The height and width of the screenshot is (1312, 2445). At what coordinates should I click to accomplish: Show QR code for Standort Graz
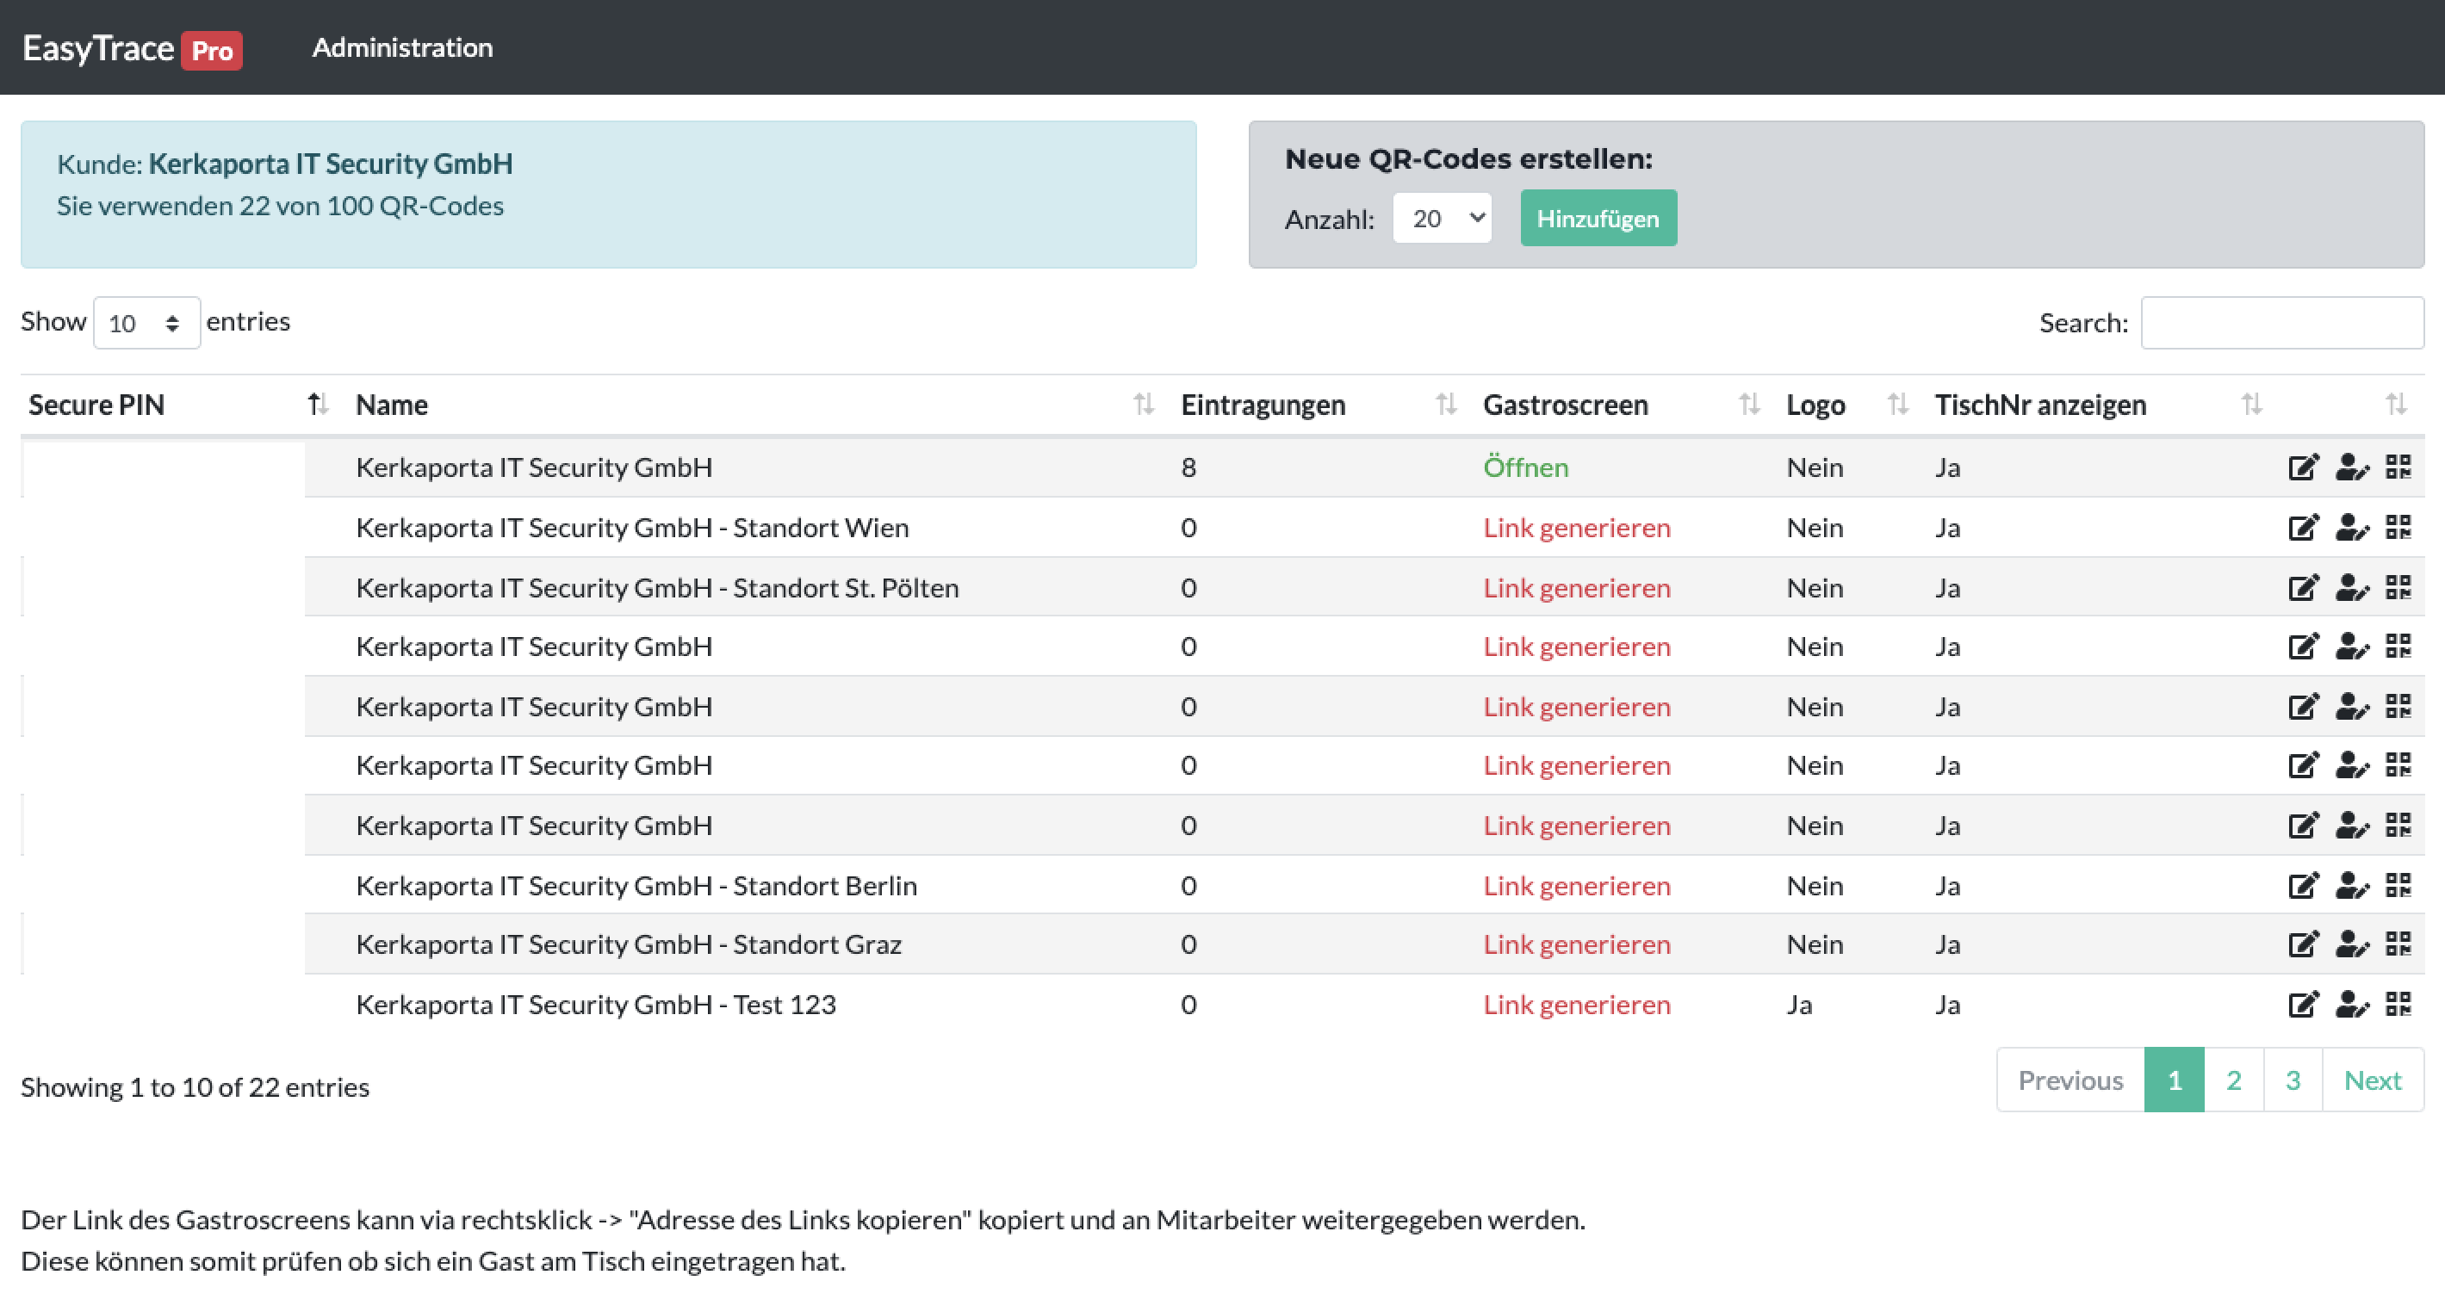pos(2398,944)
